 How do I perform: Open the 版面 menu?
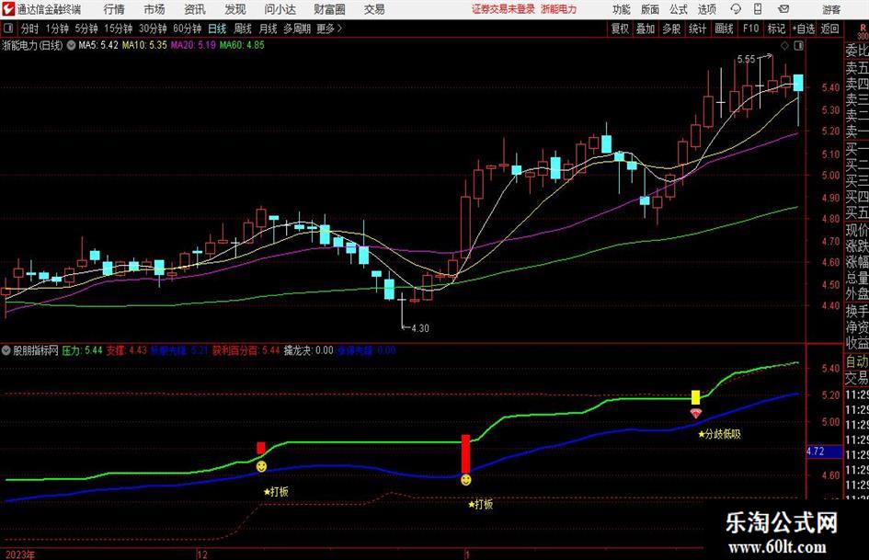pyautogui.click(x=650, y=9)
